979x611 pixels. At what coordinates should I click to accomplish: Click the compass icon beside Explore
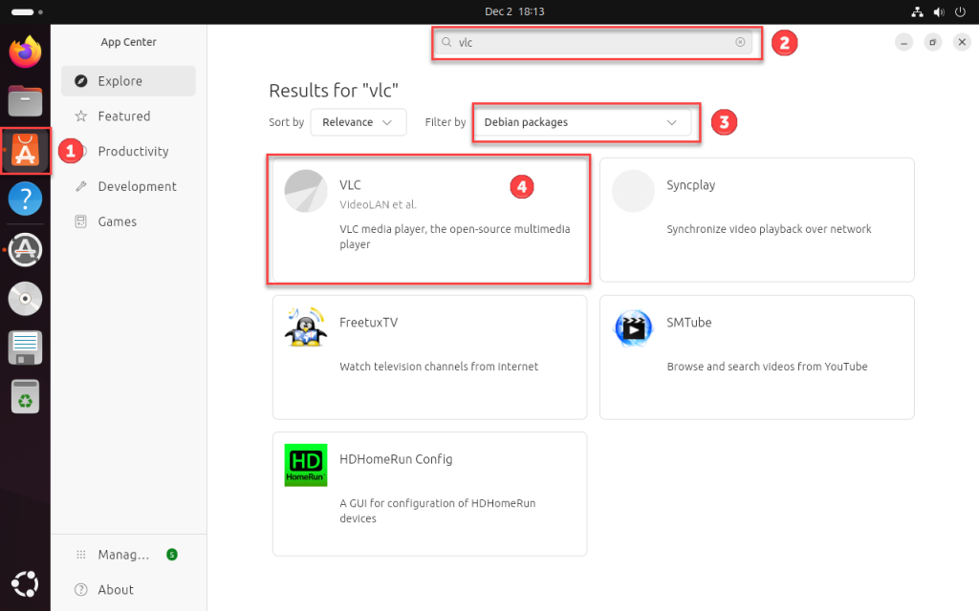pos(81,81)
